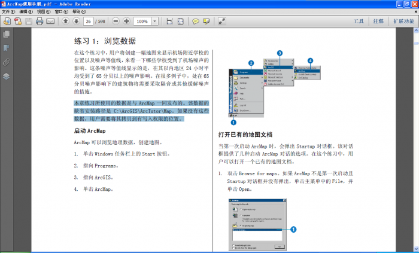Show the bookmarks panel
Screen dimensions: 419x253
7,48
